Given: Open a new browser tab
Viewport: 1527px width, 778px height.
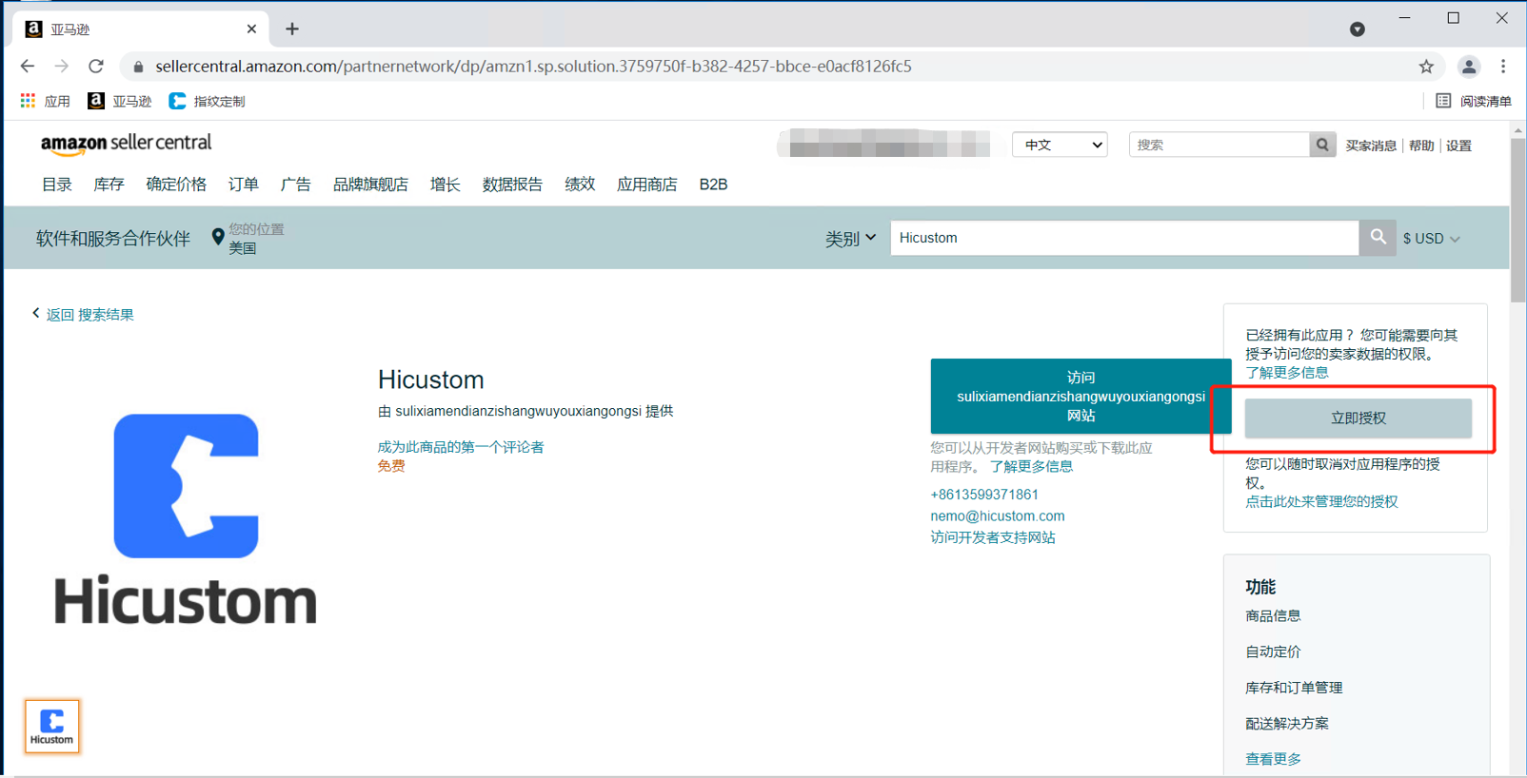Looking at the screenshot, I should tap(292, 29).
